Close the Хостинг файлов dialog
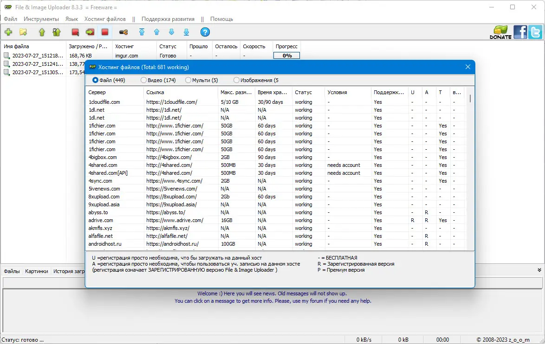The width and height of the screenshot is (545, 344). click(x=468, y=67)
